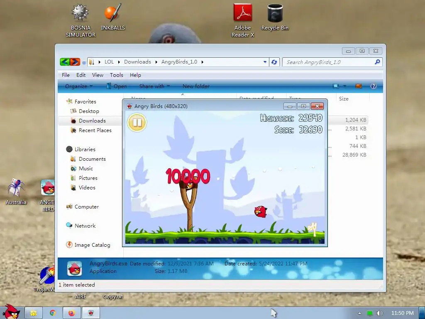Refresh the Explorer address bar
Screen dimensions: 425x319
point(274,62)
